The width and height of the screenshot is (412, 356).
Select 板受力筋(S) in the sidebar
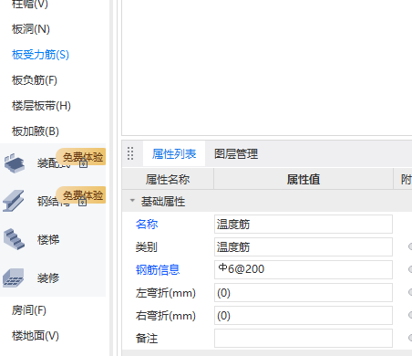[x=40, y=55]
